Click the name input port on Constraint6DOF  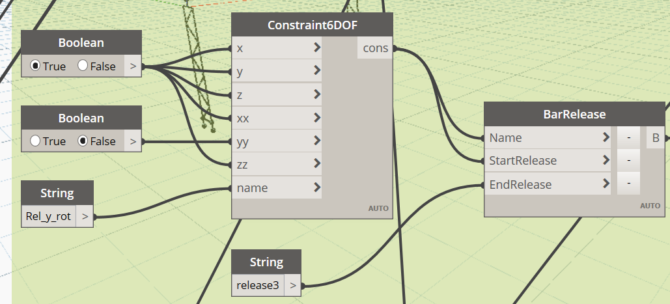click(x=277, y=187)
